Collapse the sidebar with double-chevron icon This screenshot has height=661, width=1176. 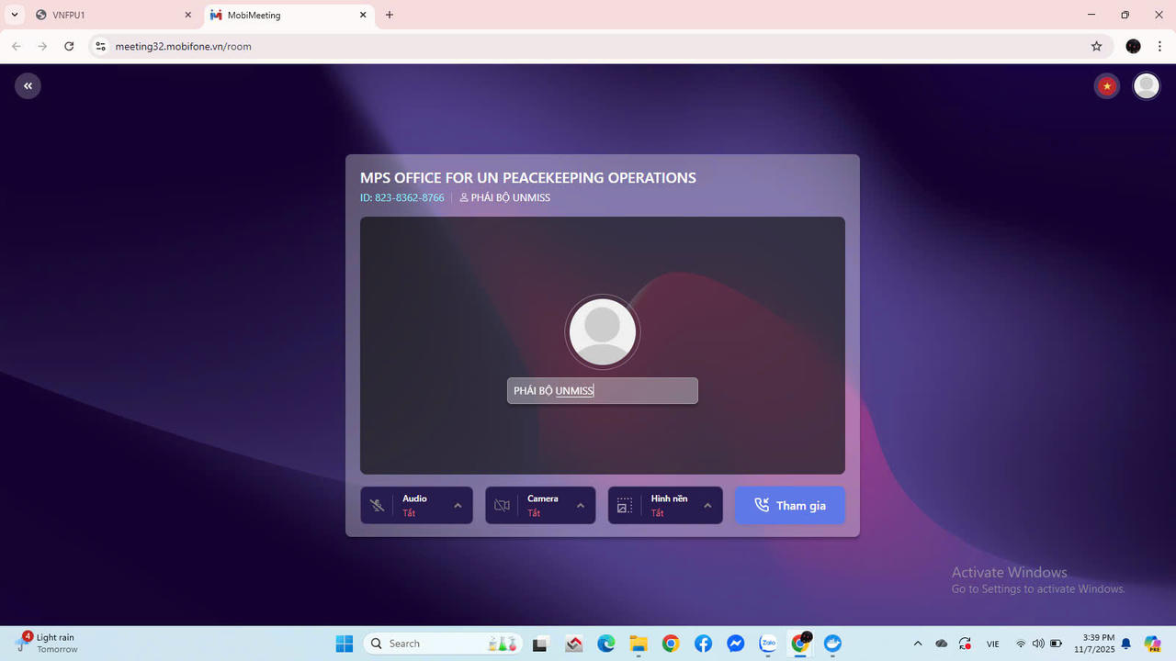[x=28, y=86]
